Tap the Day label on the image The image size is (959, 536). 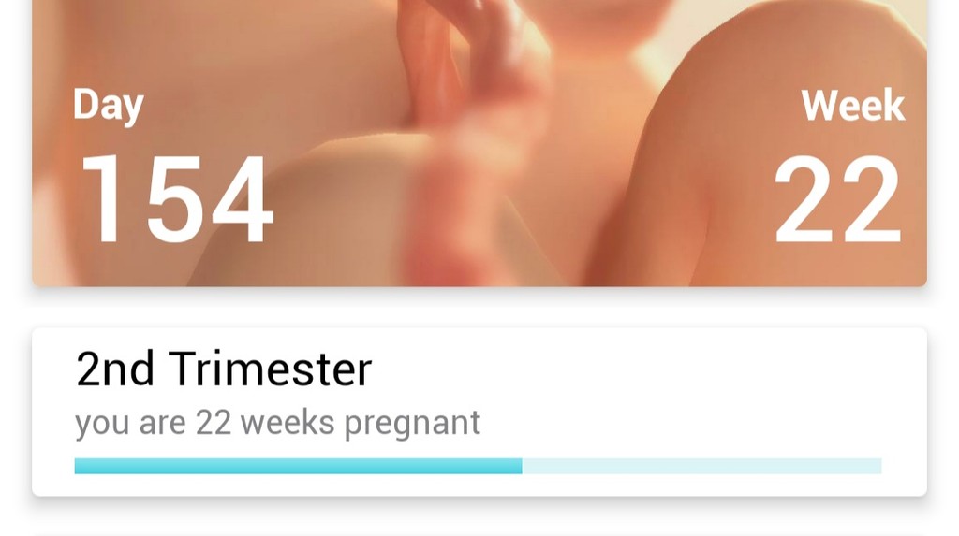tap(109, 106)
